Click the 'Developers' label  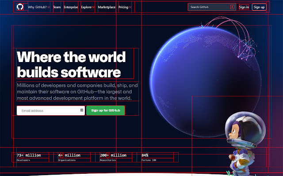point(23,160)
